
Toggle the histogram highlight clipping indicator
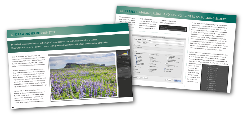[129, 51]
